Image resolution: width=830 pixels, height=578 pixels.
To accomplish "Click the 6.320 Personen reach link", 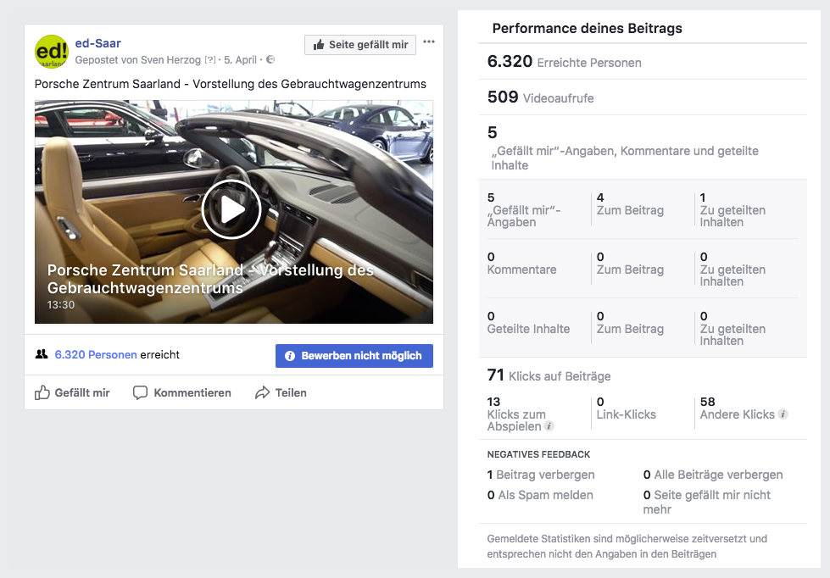I will [x=96, y=354].
